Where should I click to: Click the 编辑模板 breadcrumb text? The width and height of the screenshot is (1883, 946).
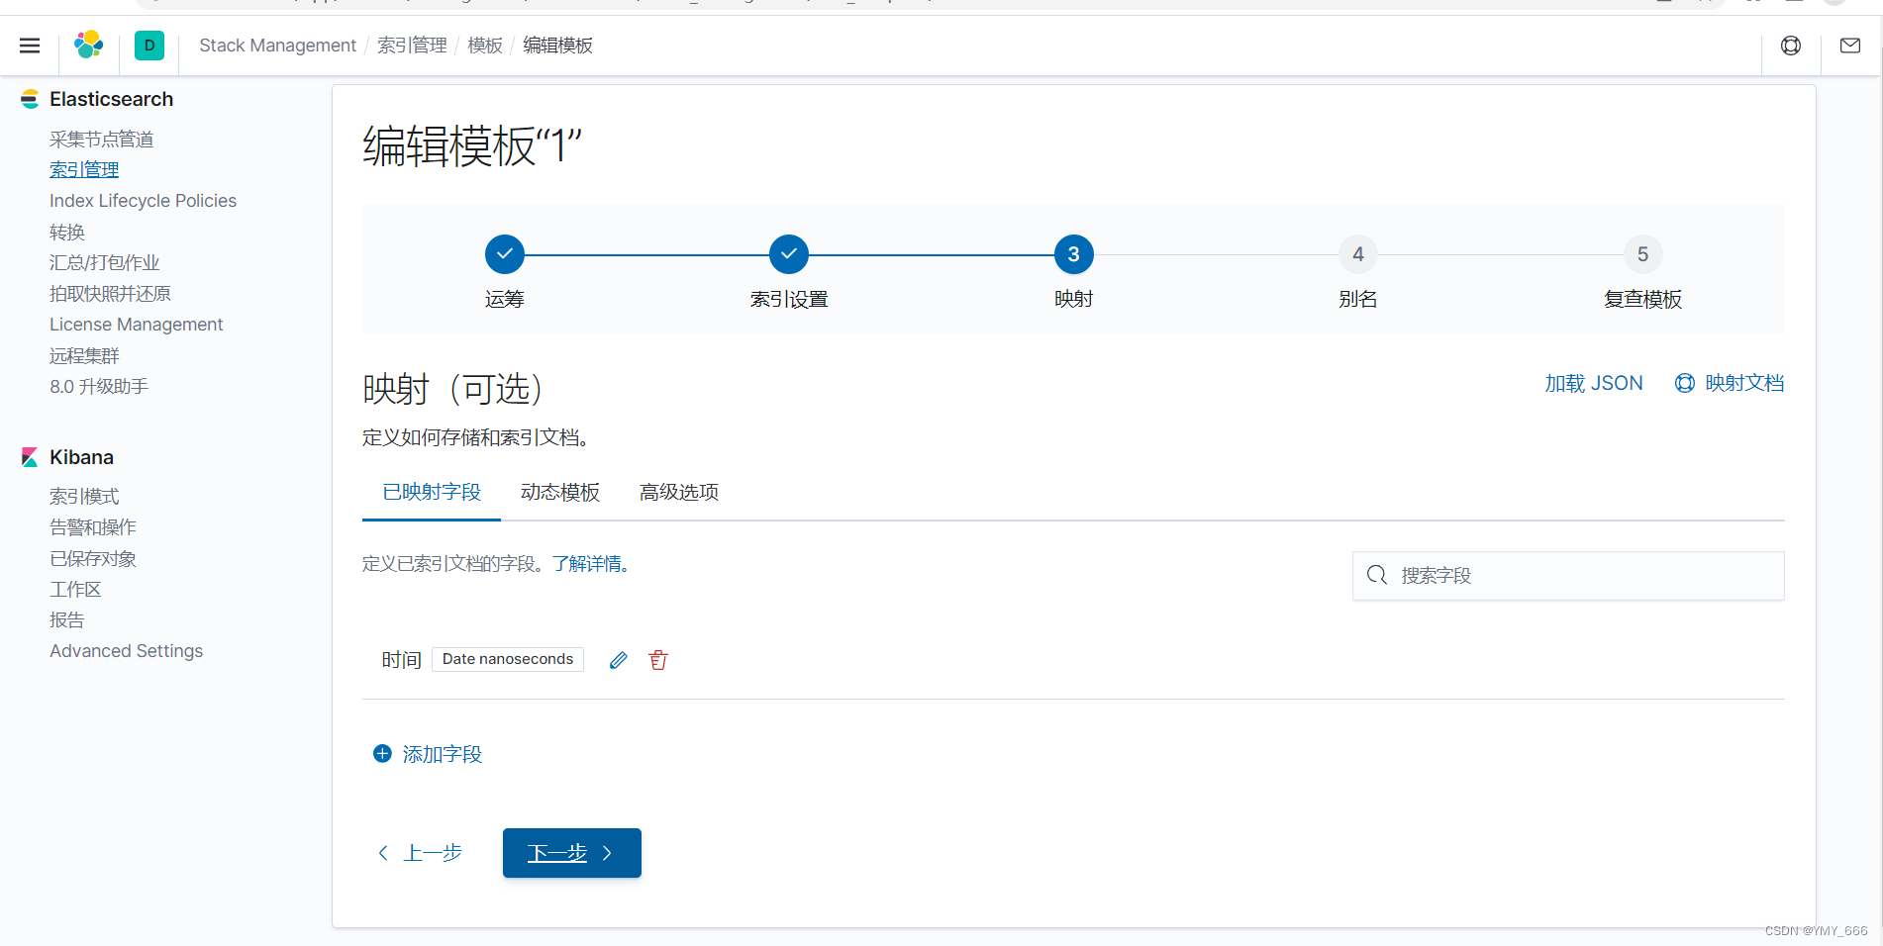[557, 46]
